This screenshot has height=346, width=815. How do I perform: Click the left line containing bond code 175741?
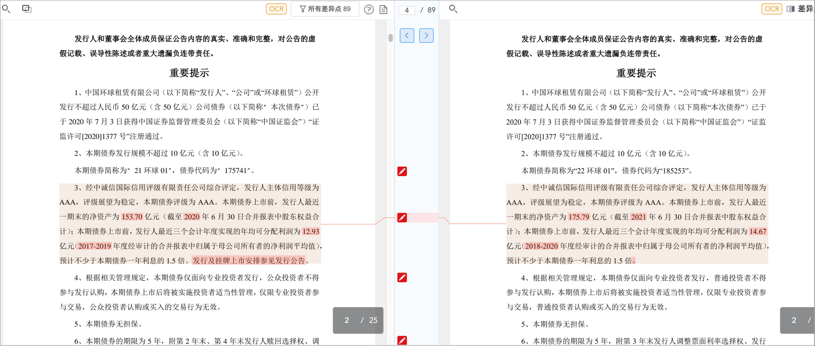coord(165,170)
